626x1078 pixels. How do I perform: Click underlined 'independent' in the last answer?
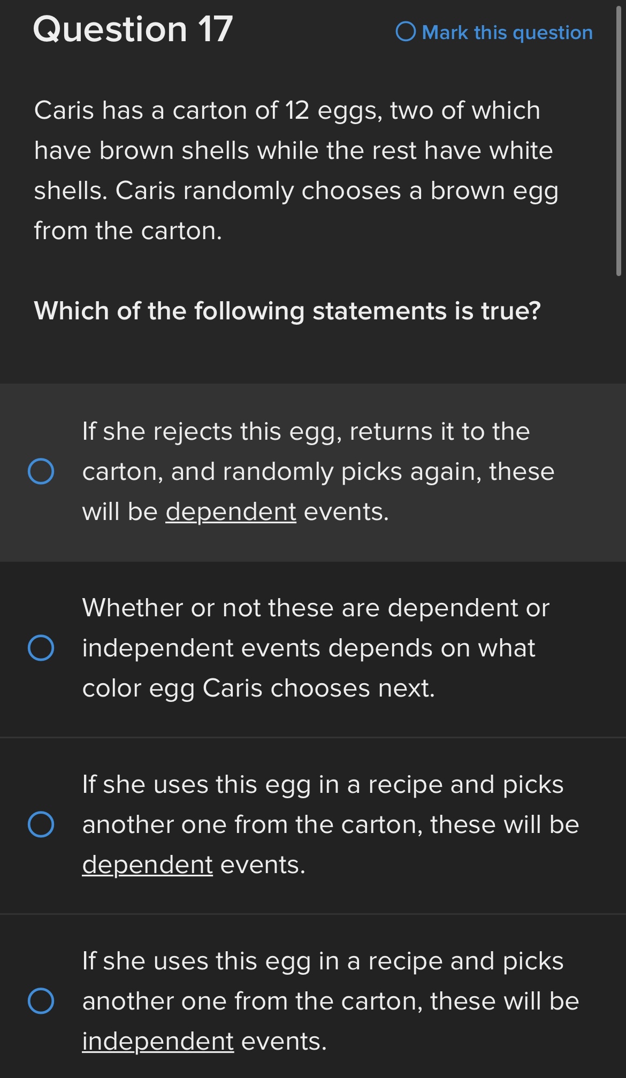(158, 1042)
